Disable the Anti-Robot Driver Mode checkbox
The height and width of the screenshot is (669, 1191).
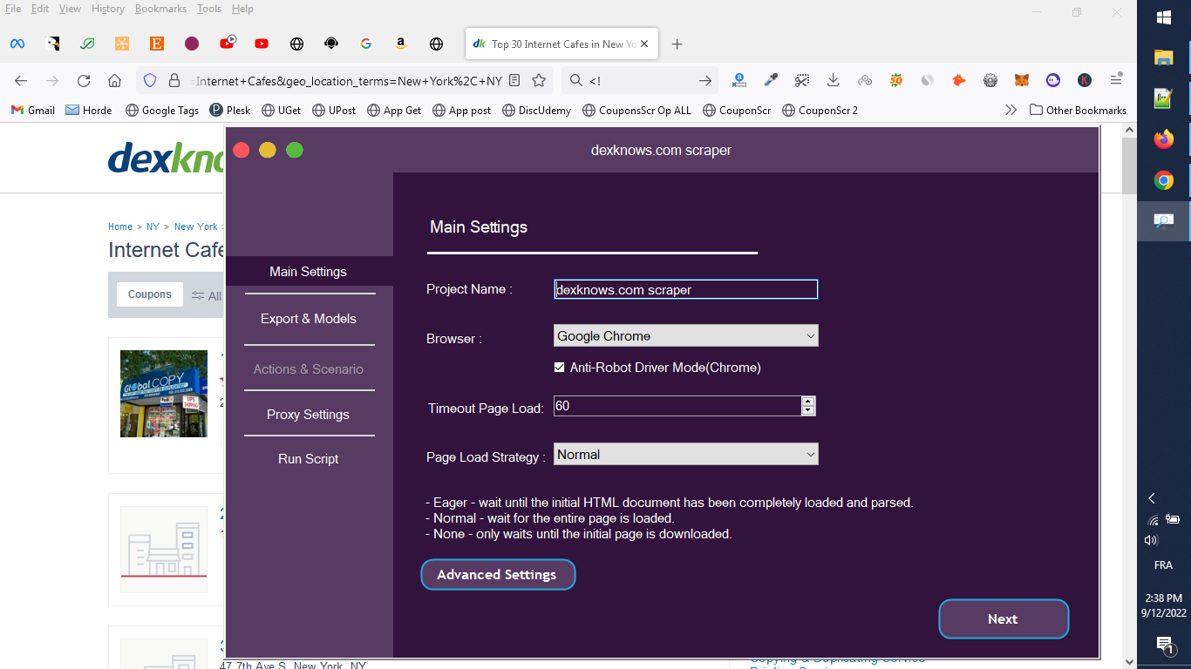pyautogui.click(x=559, y=368)
